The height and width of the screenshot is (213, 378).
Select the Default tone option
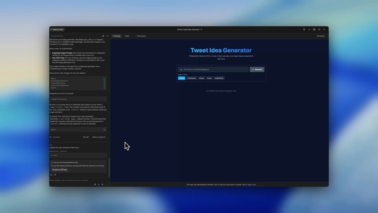pos(181,78)
